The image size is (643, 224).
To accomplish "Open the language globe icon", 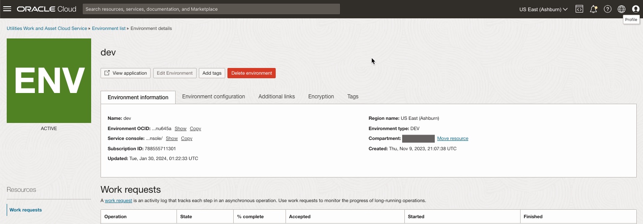I will 622,9.
